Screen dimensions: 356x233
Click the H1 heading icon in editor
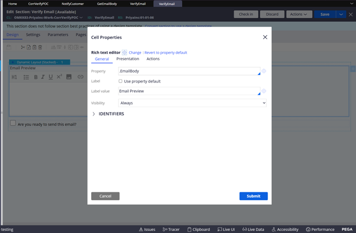pos(14,77)
